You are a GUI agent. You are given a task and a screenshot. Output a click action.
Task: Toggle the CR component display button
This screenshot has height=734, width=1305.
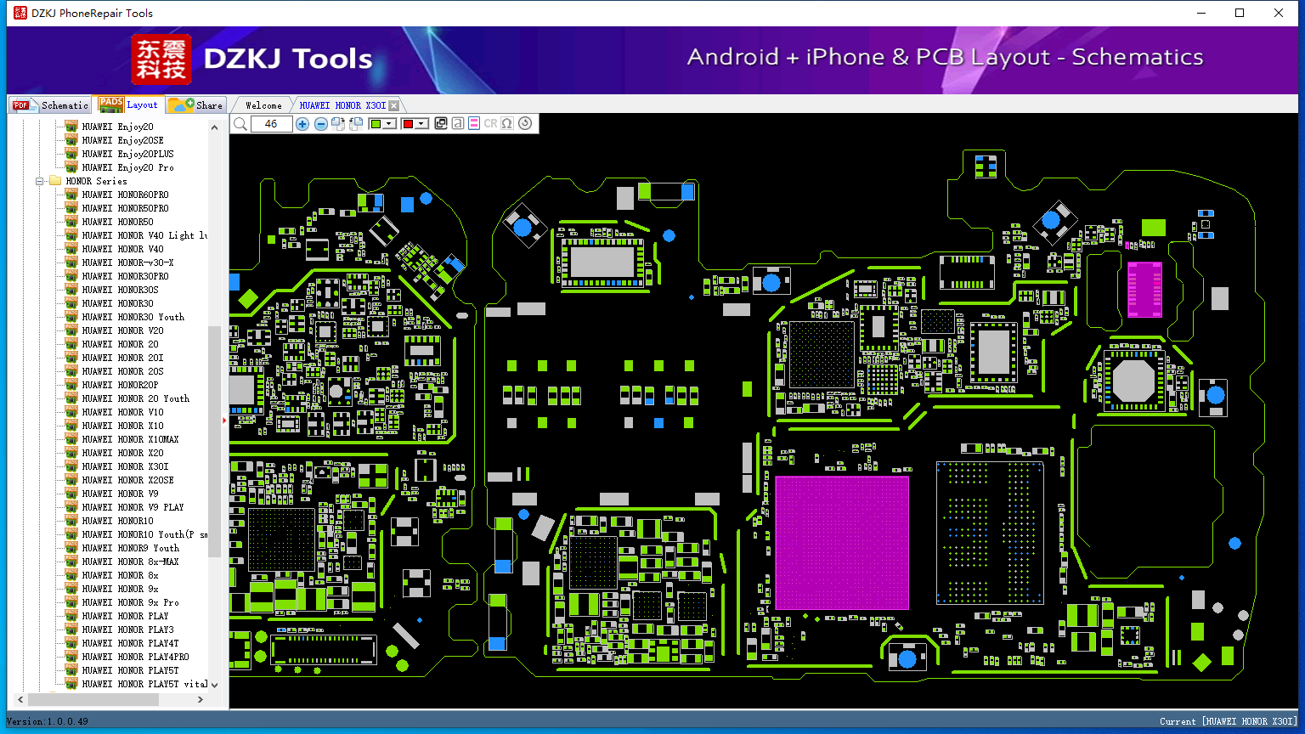(490, 124)
